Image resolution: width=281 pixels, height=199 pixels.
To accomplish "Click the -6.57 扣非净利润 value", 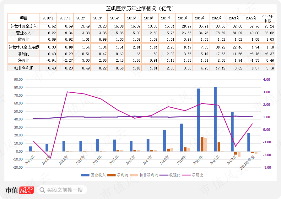I will pyautogui.click(x=254, y=68).
